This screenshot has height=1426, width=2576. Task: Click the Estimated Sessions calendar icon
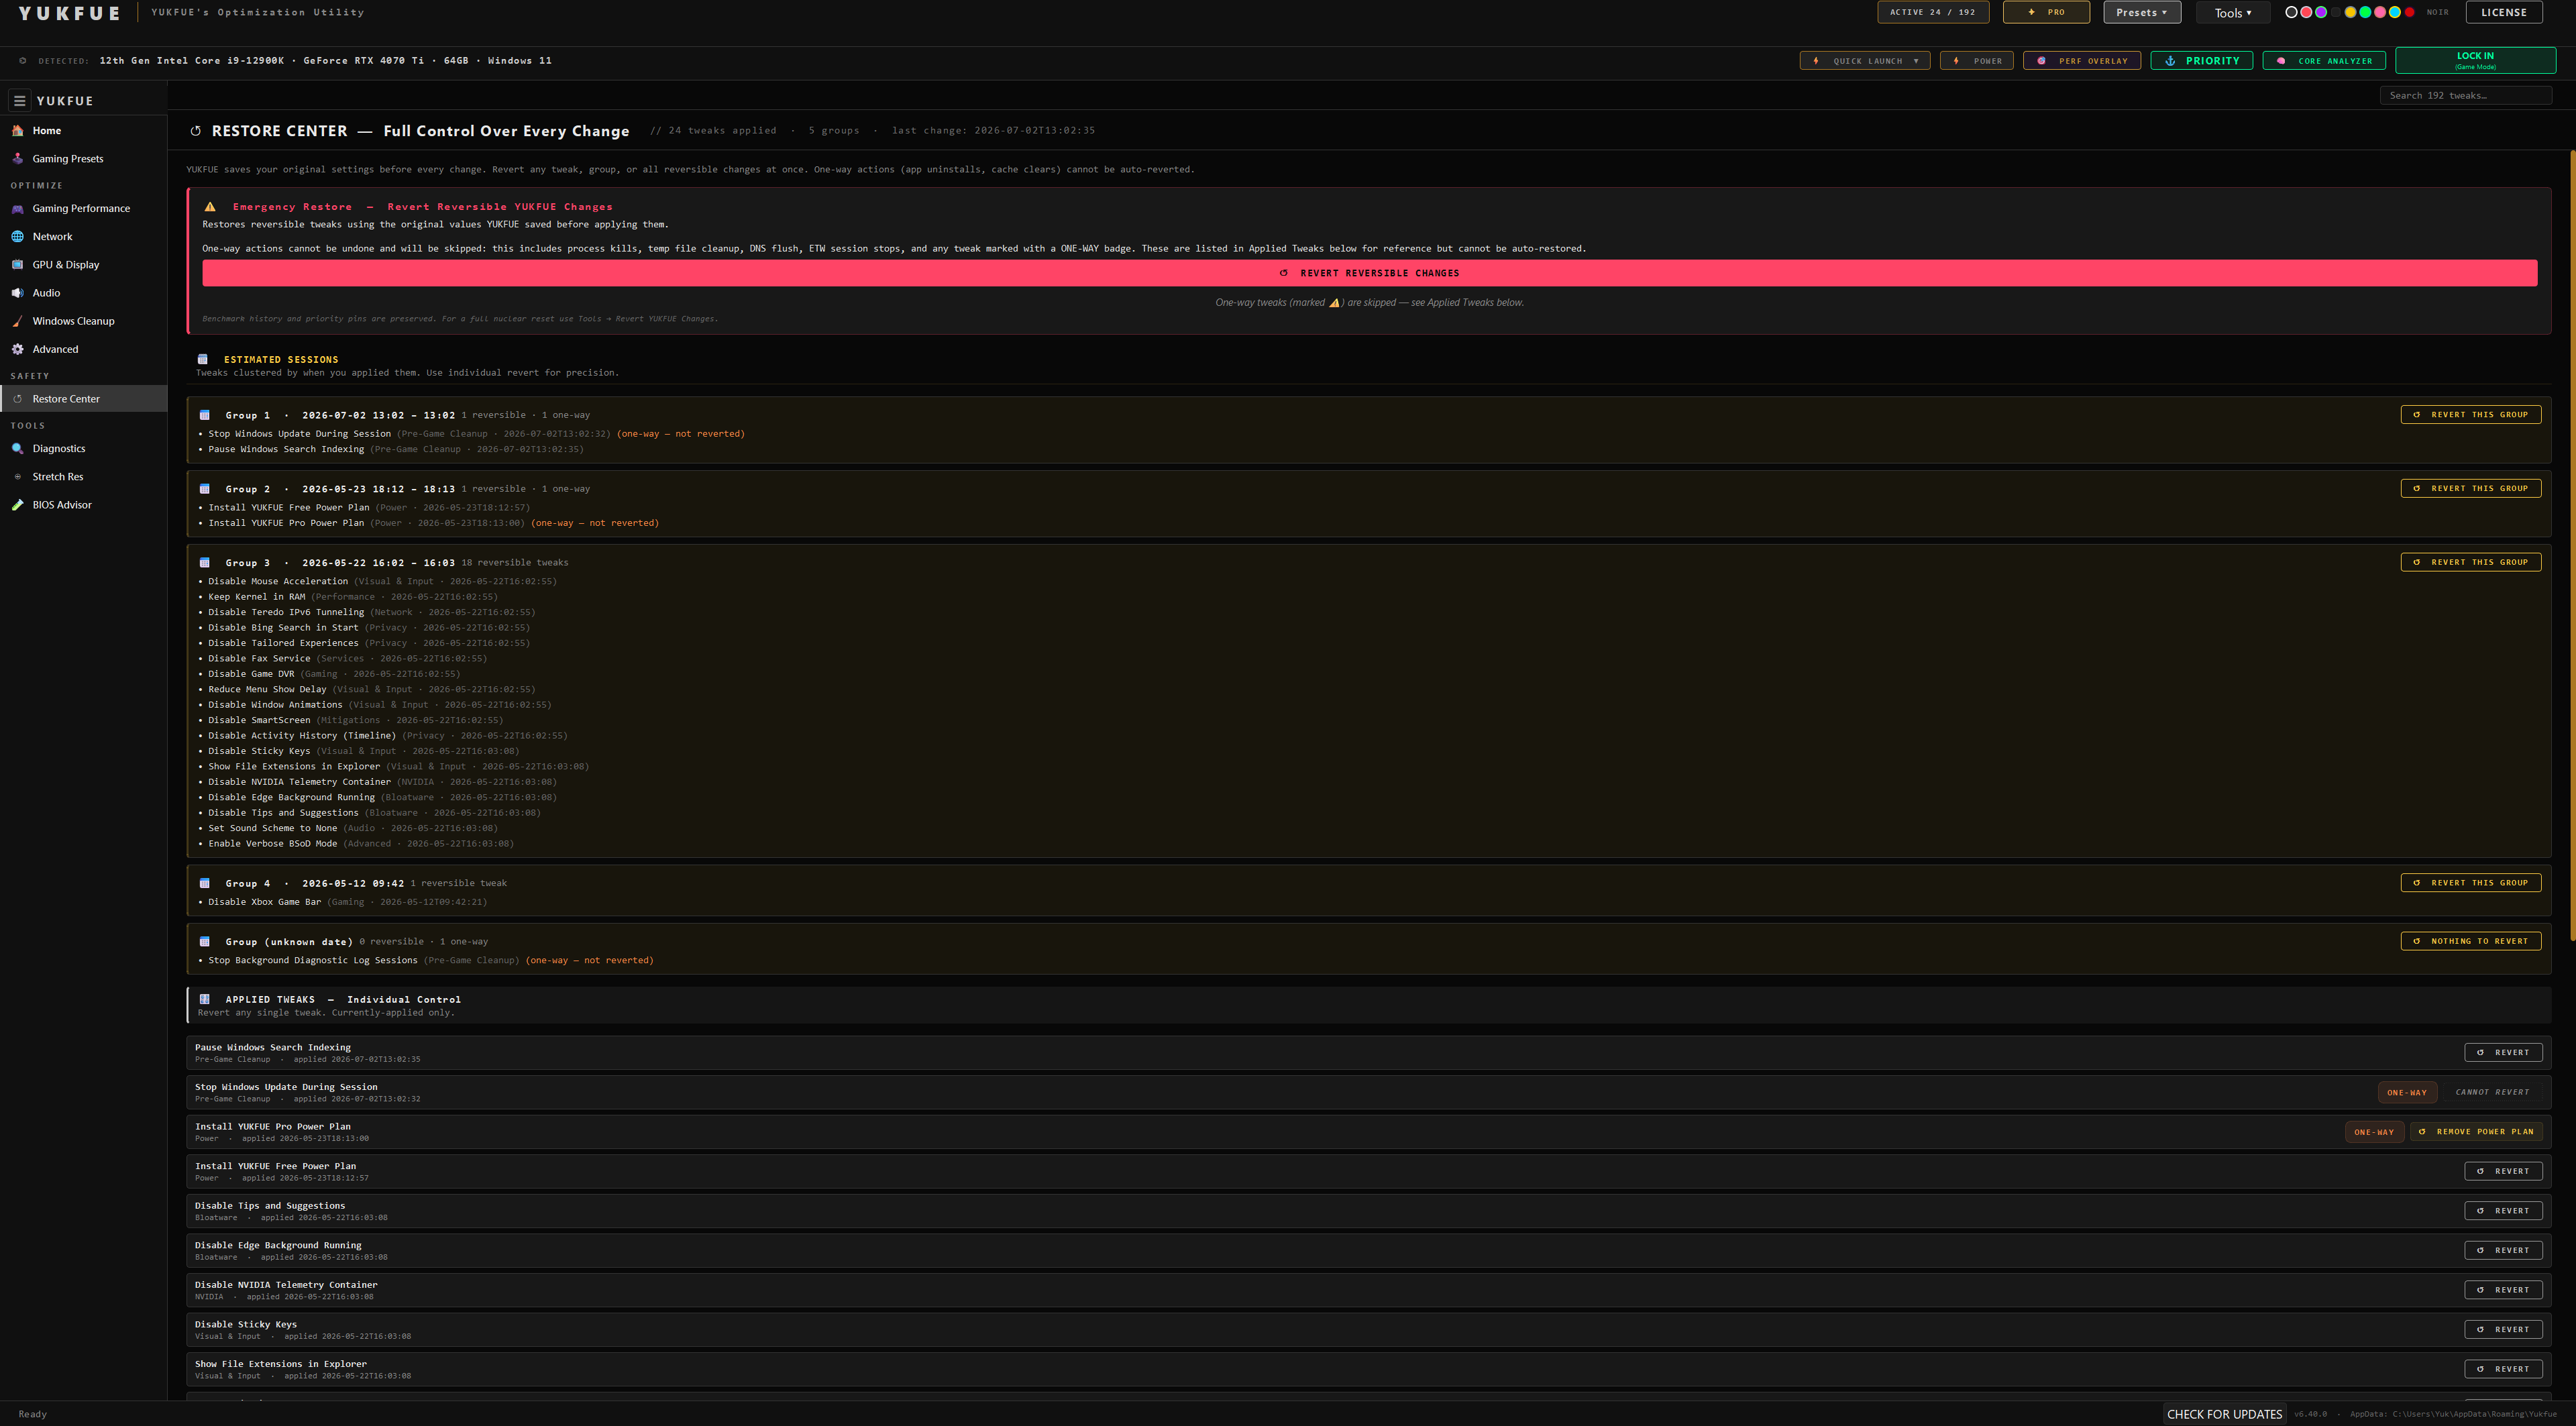[x=203, y=359]
